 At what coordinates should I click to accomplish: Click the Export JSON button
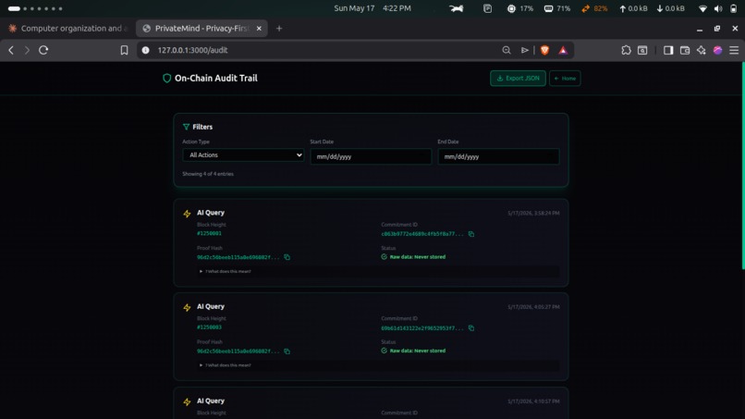518,79
